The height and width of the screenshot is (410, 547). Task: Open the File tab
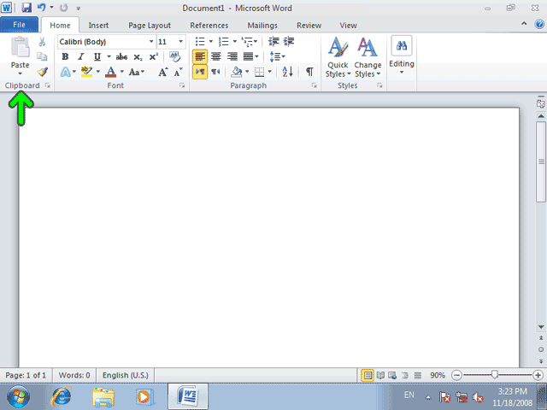pos(19,25)
